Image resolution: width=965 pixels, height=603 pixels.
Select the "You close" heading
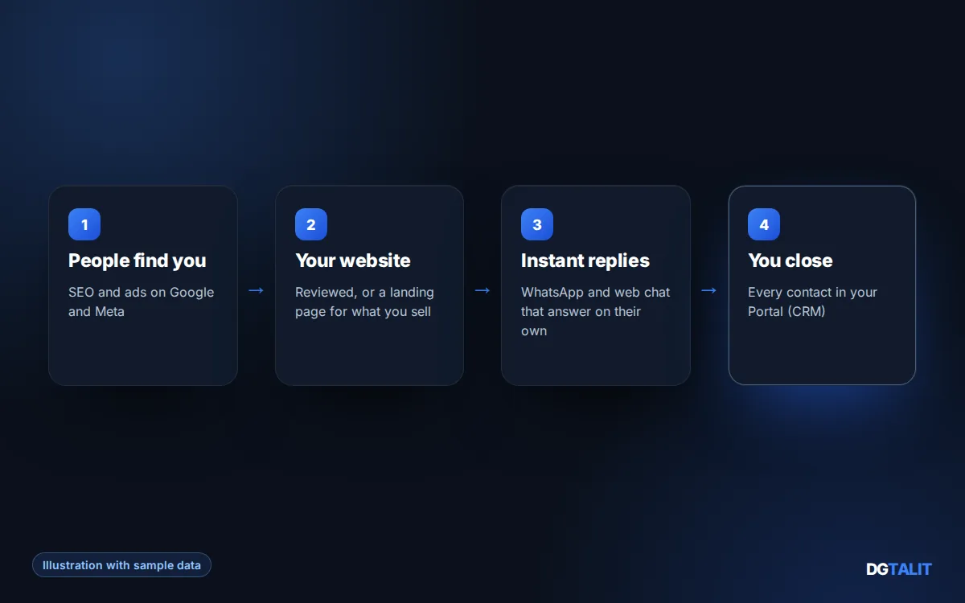pos(790,260)
